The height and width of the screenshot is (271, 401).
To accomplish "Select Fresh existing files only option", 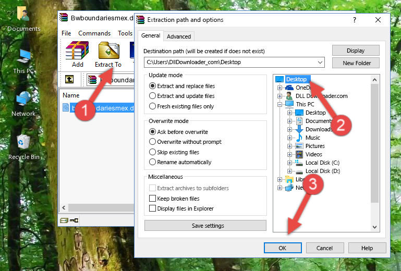I will coord(152,106).
